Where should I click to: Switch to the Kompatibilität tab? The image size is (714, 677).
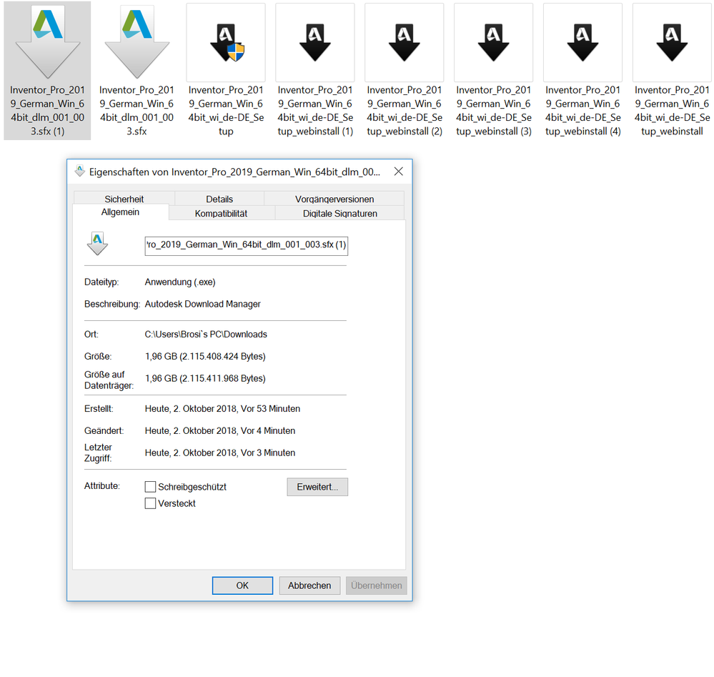coord(222,213)
